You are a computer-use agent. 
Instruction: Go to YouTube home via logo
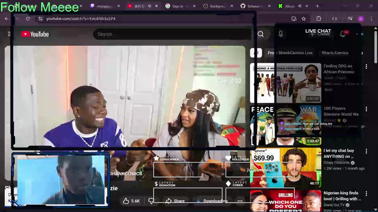click(x=35, y=34)
